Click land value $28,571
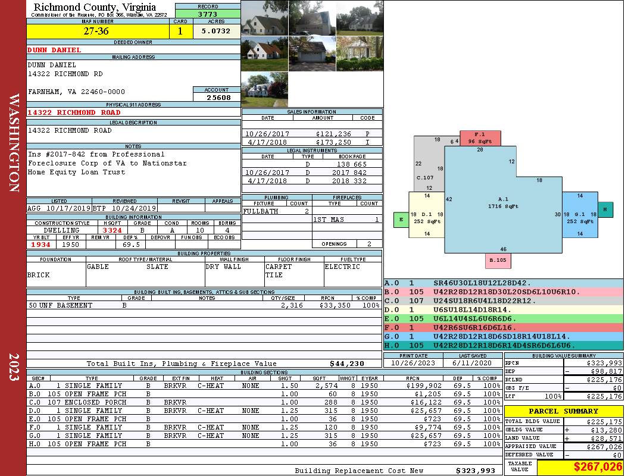This screenshot has width=625, height=476. (x=604, y=438)
